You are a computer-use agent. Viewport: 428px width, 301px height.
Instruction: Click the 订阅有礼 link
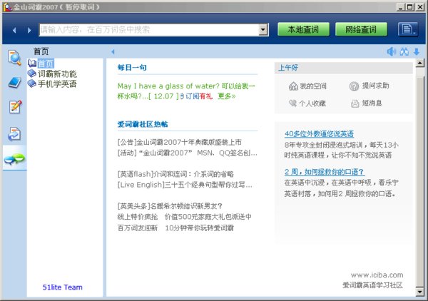click(199, 96)
